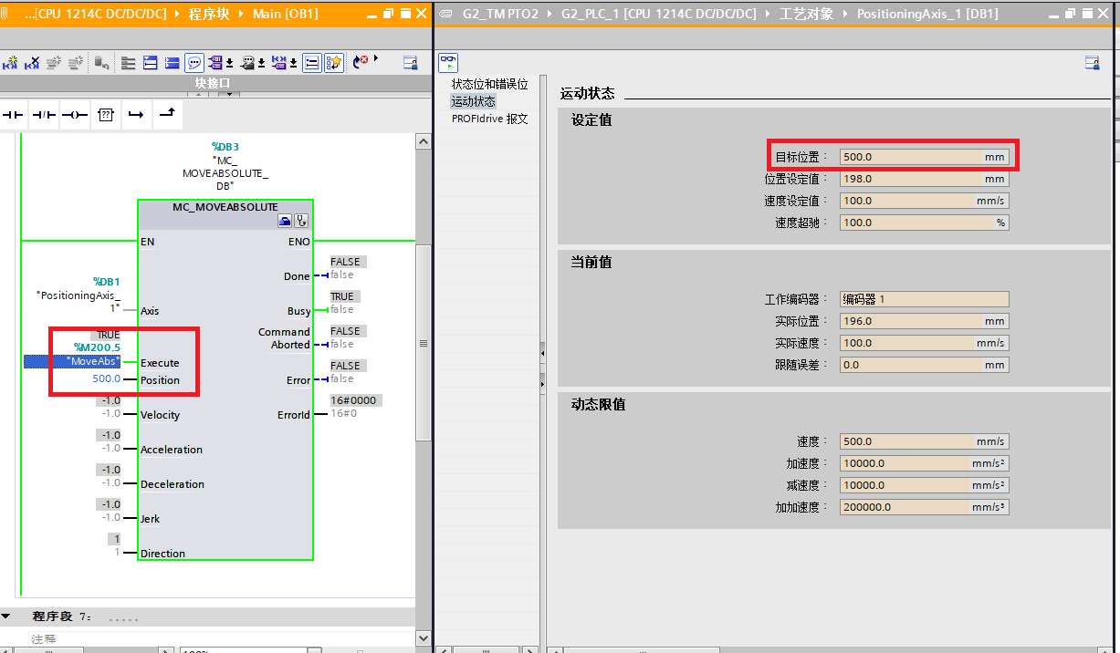Click the close branch arrow icon
Screen dimensions: 1120x653
pyautogui.click(x=167, y=115)
